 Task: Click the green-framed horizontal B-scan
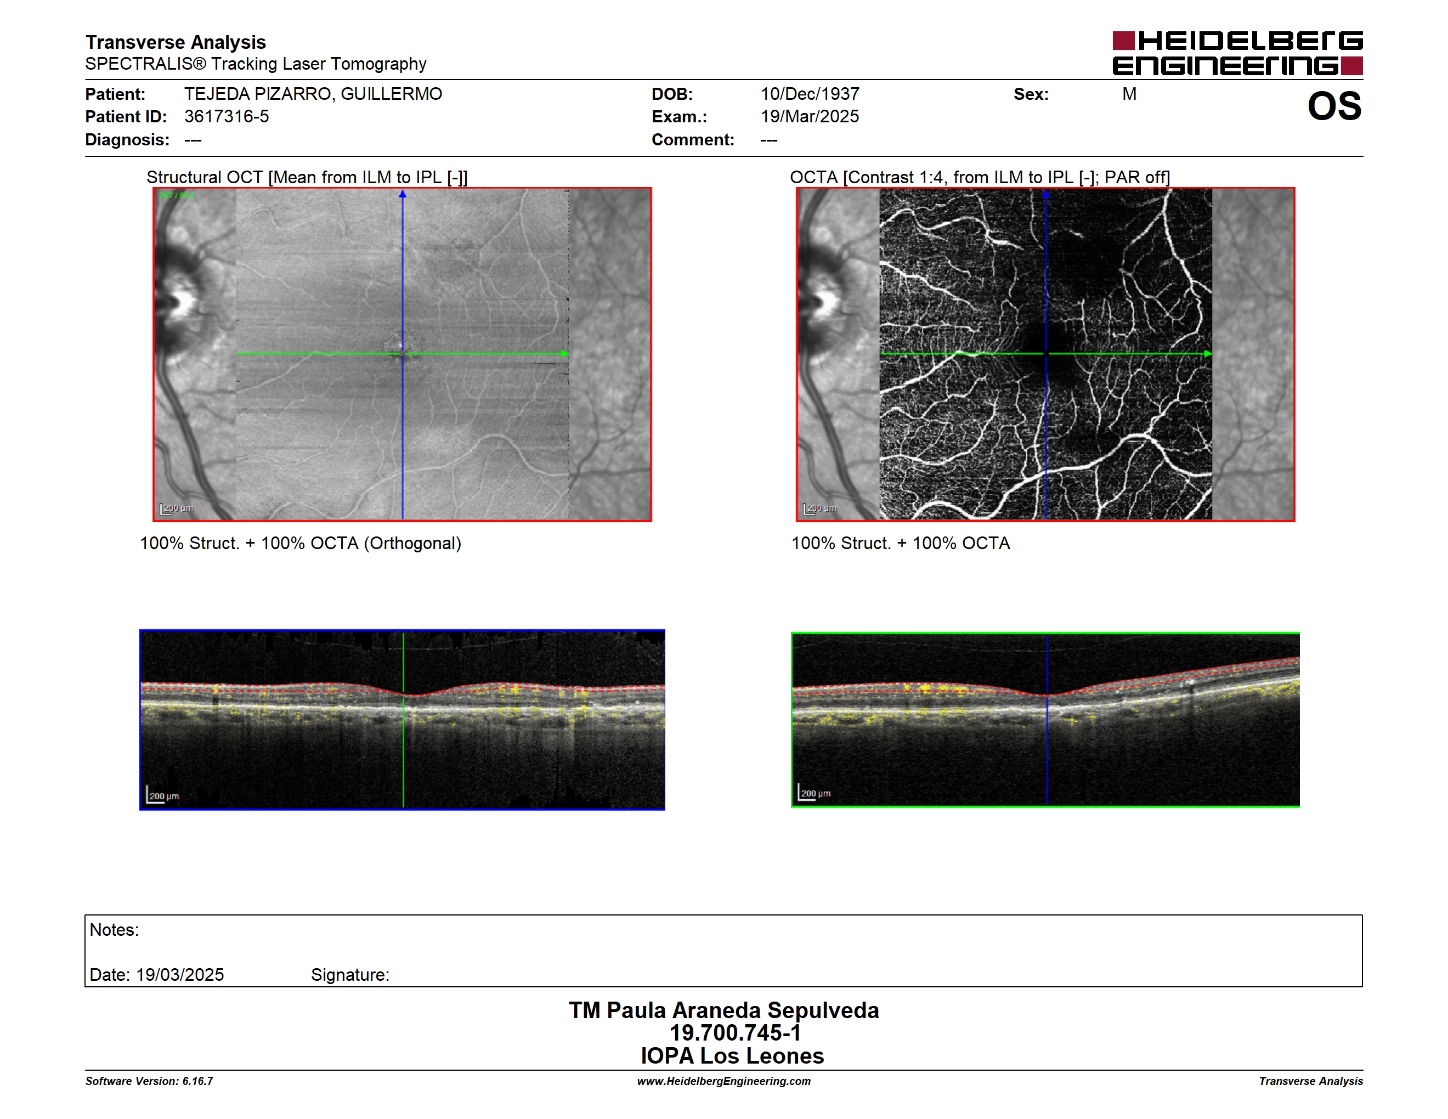coord(1045,719)
